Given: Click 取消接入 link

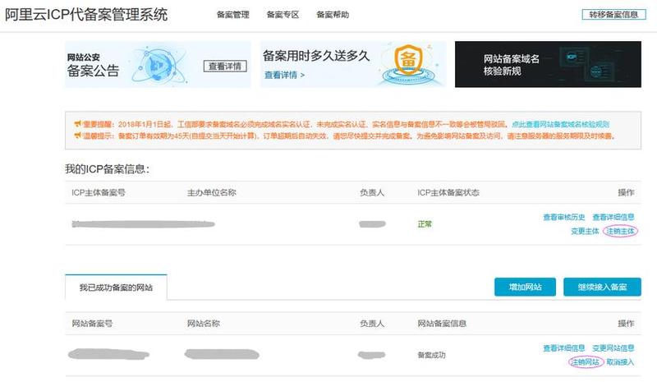Looking at the screenshot, I should (x=621, y=361).
